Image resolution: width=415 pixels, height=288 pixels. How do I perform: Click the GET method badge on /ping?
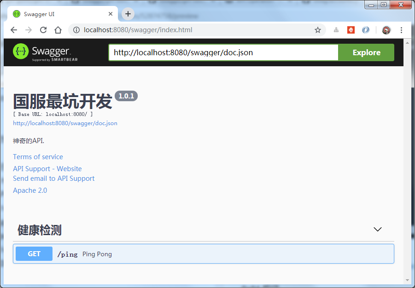click(33, 253)
